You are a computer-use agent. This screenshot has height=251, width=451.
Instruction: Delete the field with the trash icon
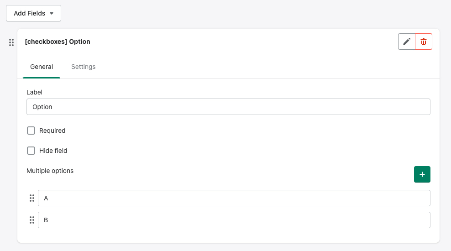click(424, 42)
